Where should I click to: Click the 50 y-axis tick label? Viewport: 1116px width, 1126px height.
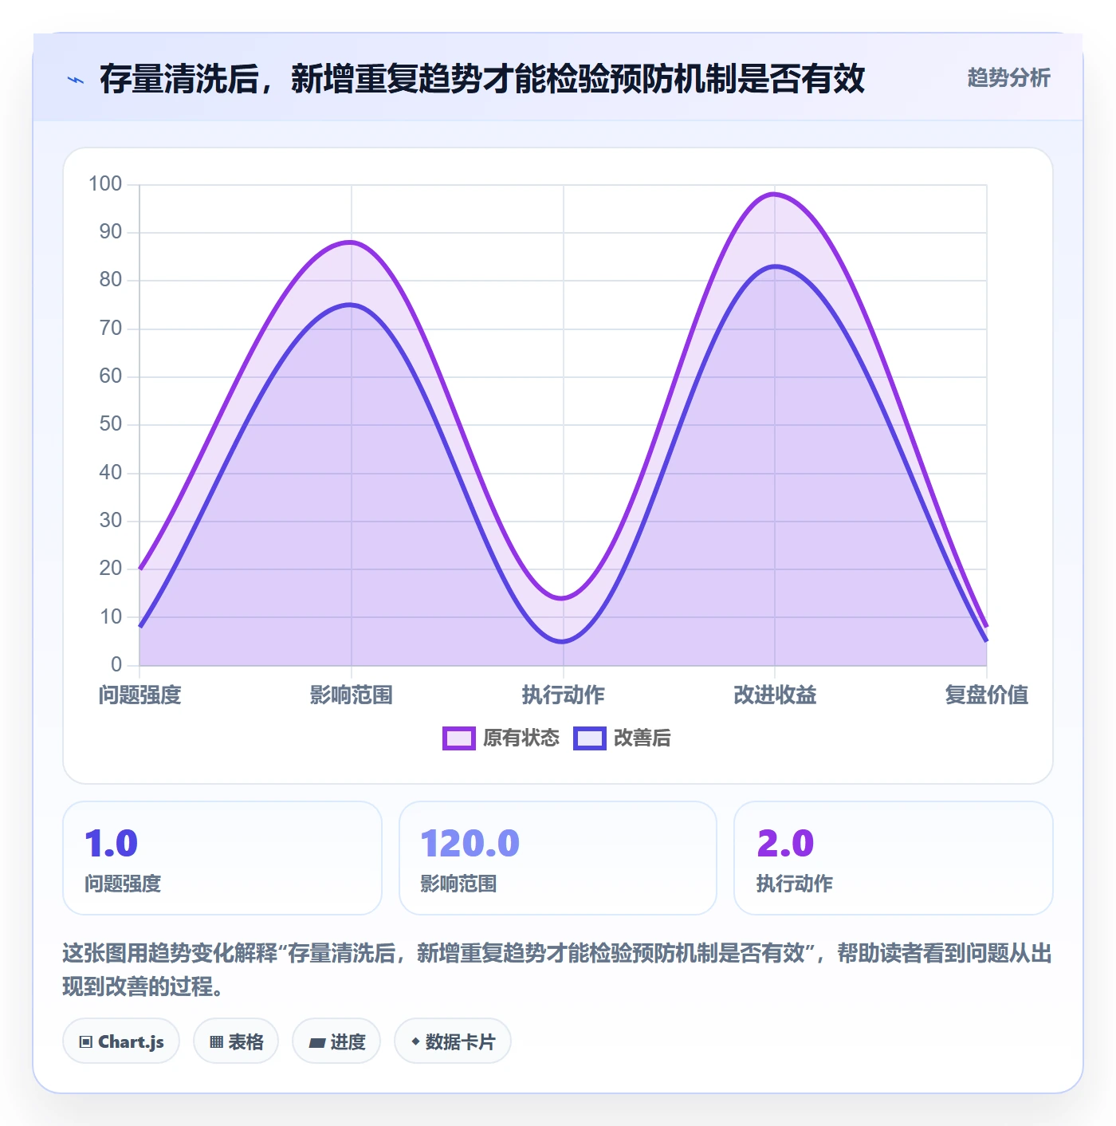[111, 424]
